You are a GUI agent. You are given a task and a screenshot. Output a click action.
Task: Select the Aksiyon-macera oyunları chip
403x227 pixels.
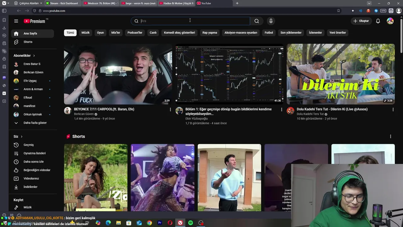pyautogui.click(x=241, y=32)
